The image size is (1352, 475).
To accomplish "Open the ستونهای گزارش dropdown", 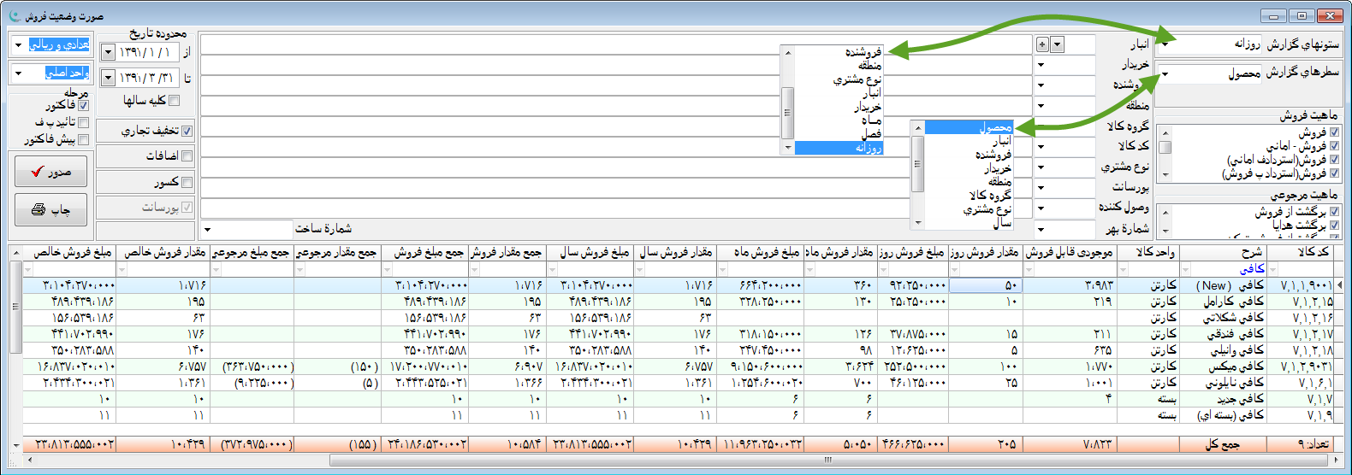I will coord(1165,44).
